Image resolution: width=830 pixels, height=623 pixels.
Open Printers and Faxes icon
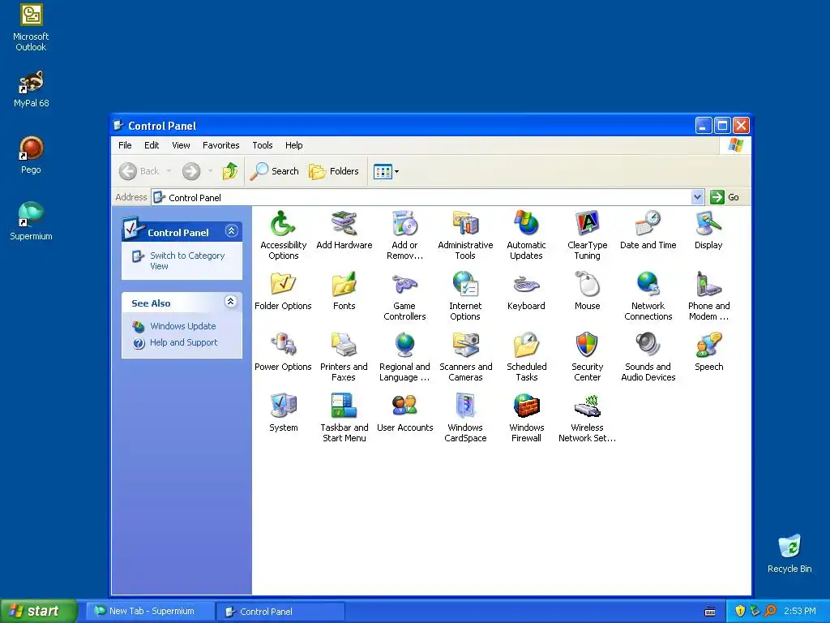[x=344, y=357]
